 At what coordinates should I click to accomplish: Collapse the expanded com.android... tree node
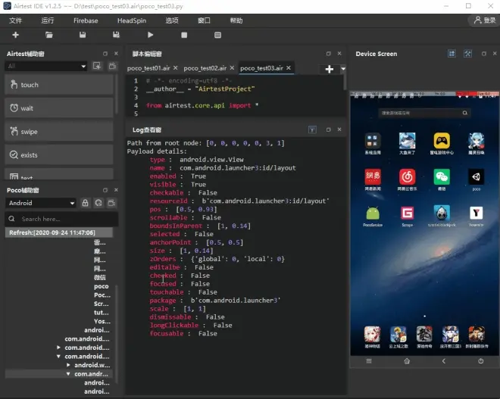click(x=58, y=357)
